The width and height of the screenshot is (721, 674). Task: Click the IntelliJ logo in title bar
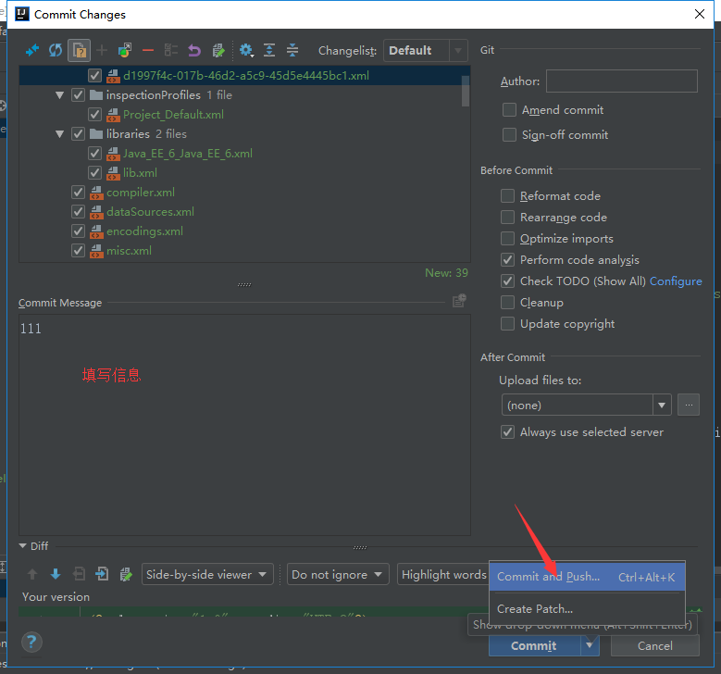(22, 14)
